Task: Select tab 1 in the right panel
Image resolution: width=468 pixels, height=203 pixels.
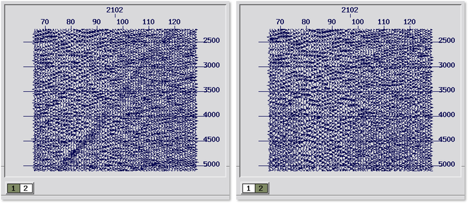Action: point(249,188)
